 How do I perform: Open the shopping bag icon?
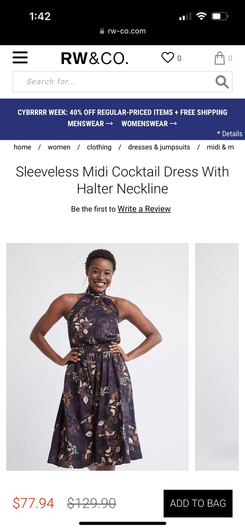(220, 58)
